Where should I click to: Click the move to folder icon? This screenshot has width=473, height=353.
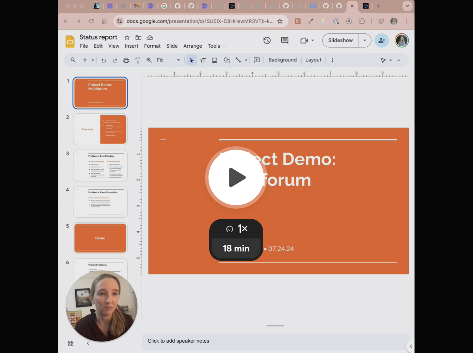[138, 37]
